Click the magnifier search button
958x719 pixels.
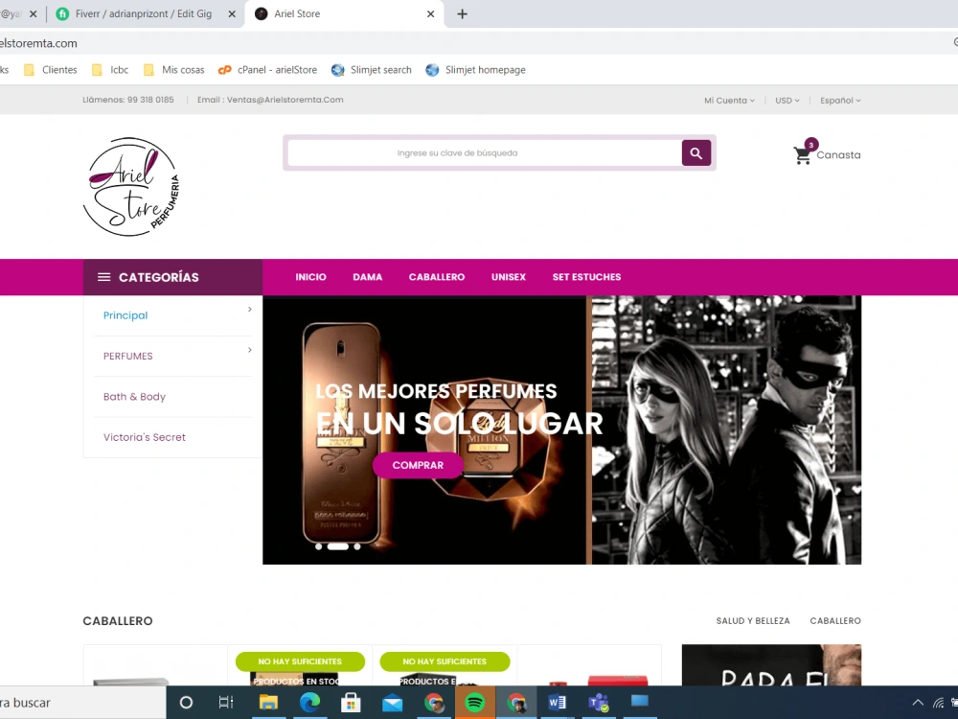(x=696, y=152)
